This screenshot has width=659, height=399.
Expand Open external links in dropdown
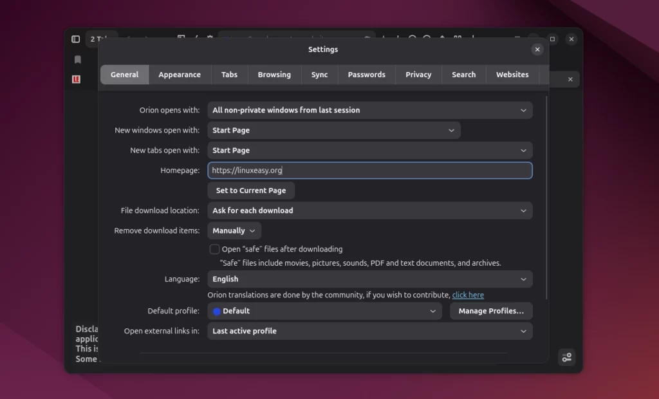click(x=370, y=331)
